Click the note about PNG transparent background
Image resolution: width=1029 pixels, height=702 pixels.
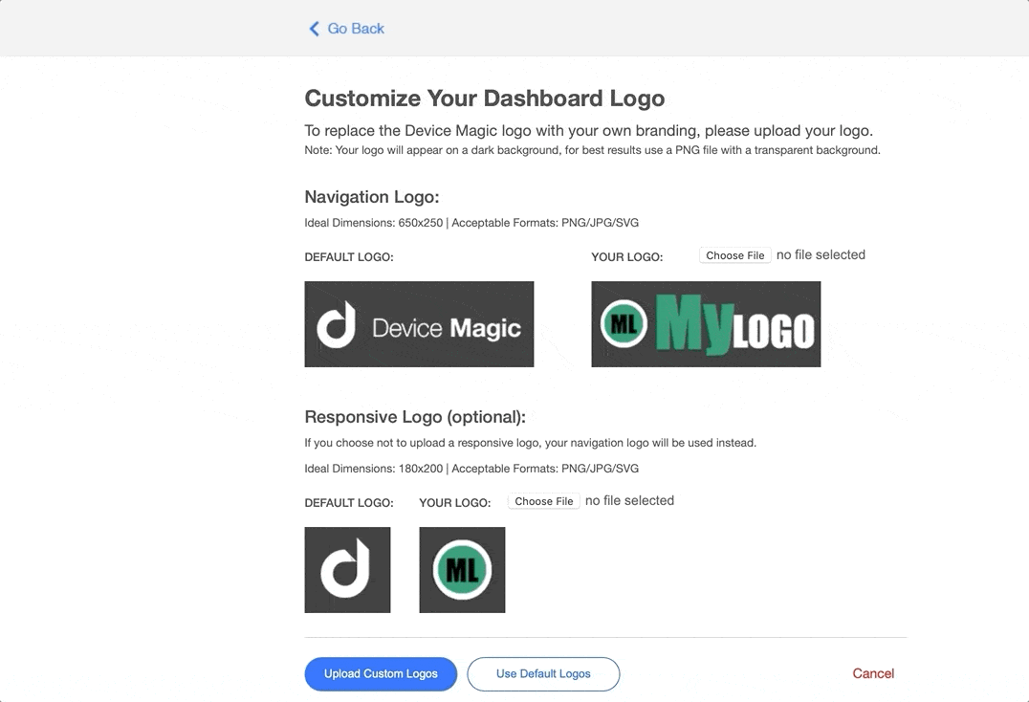pos(592,150)
